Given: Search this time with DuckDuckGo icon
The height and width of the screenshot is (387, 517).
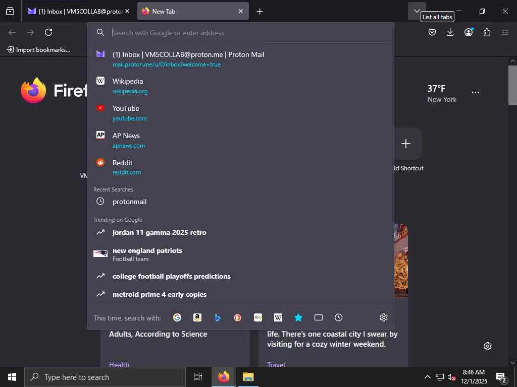Looking at the screenshot, I should (238, 317).
